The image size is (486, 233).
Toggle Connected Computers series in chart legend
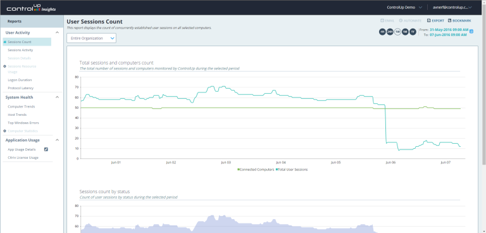[x=256, y=170]
